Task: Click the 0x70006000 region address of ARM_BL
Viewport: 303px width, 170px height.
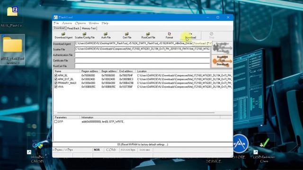Action: 89,76
